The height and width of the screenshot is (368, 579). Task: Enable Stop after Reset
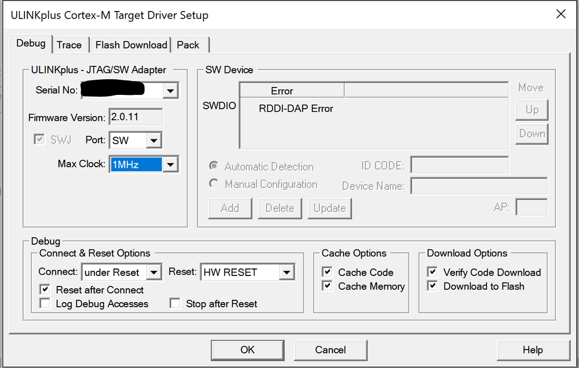coord(174,303)
